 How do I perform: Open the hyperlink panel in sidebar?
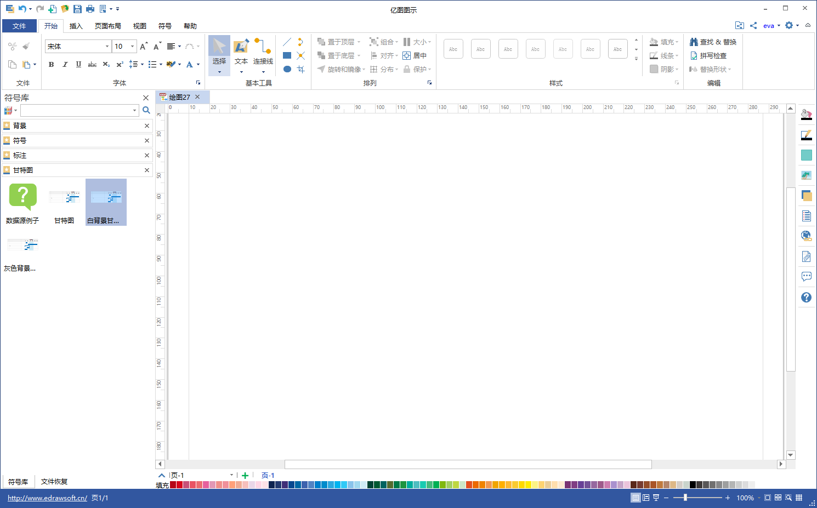pos(806,236)
